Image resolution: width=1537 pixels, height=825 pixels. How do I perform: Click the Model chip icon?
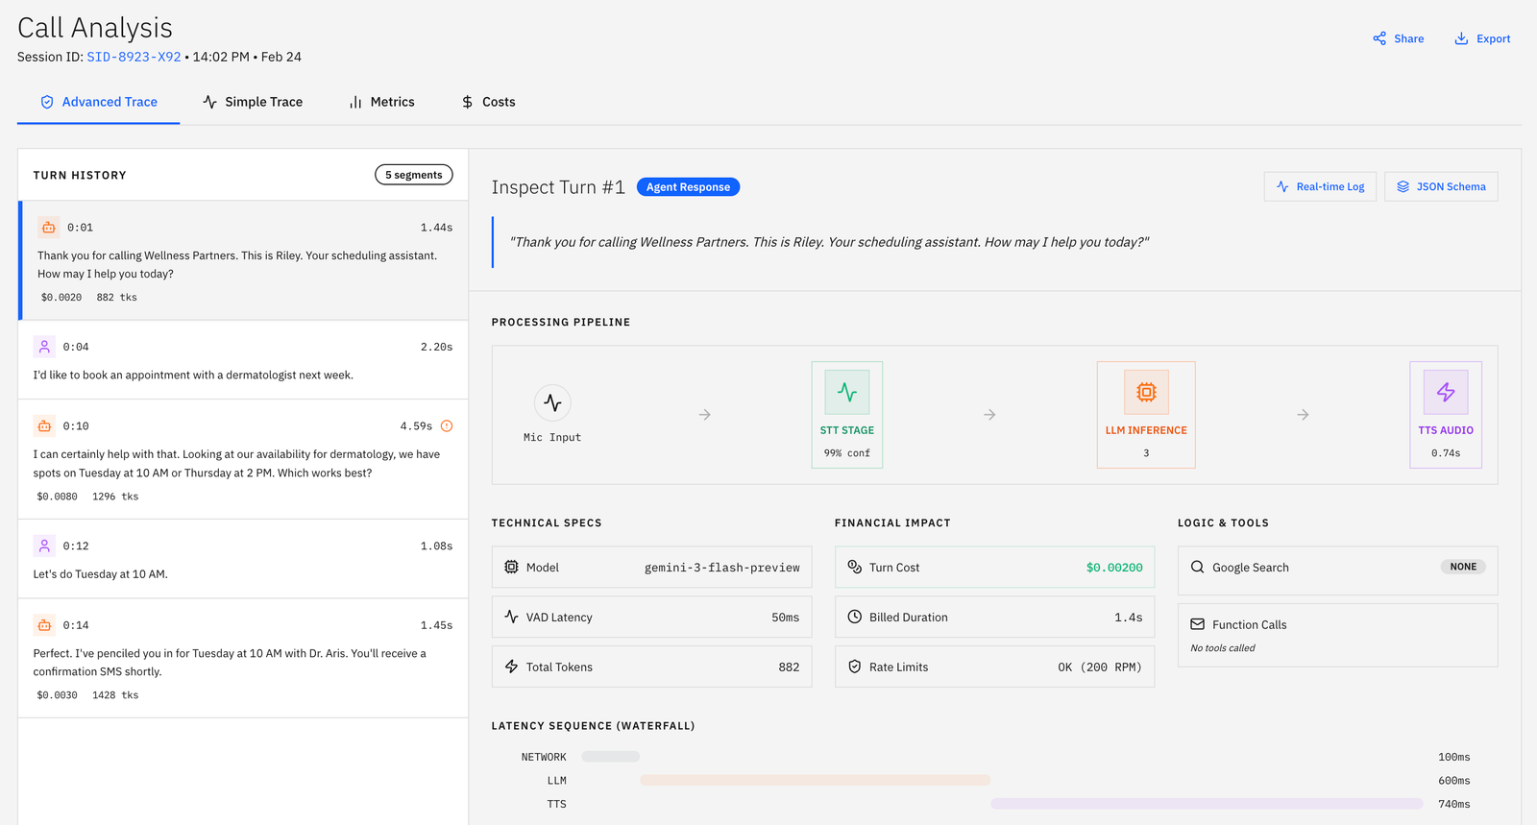point(511,567)
